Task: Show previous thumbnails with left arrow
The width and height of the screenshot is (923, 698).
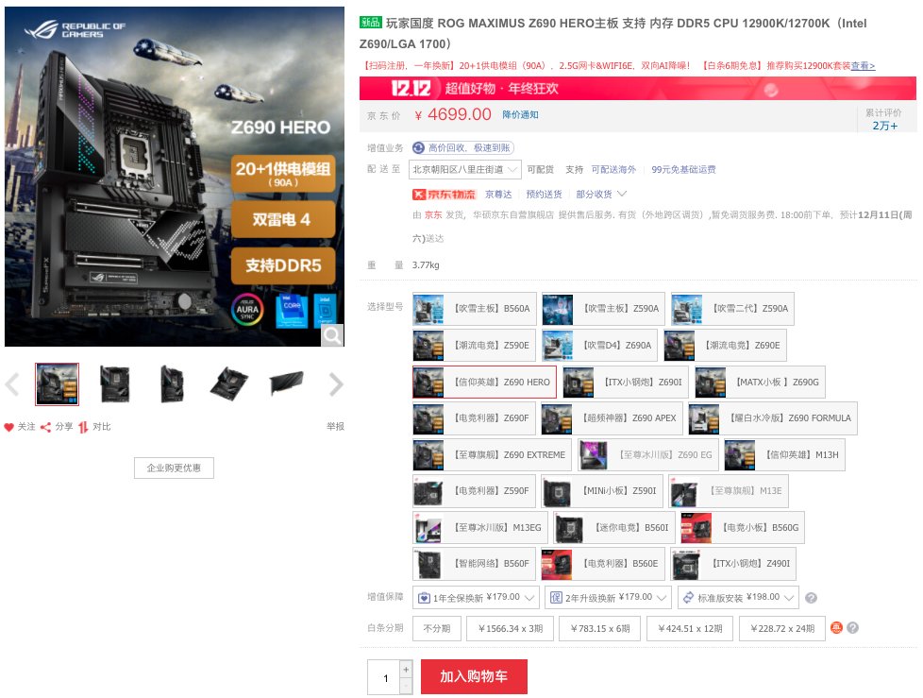Action: (12, 384)
